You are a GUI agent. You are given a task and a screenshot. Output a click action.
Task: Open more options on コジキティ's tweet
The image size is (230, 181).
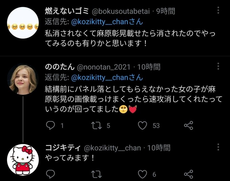click(x=218, y=147)
